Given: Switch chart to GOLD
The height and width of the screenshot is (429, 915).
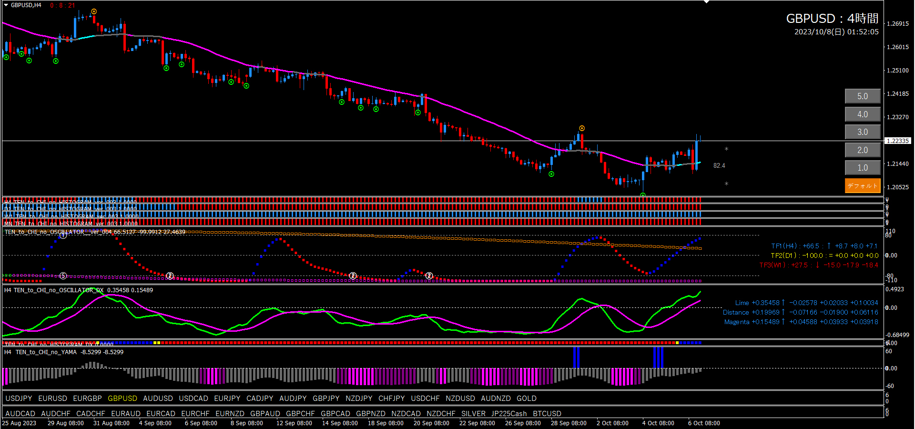Looking at the screenshot, I should coord(527,398).
